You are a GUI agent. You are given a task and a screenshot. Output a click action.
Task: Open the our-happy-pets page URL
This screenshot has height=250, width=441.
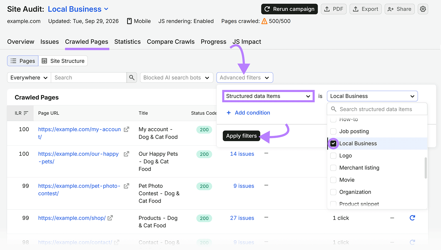pyautogui.click(x=78, y=157)
